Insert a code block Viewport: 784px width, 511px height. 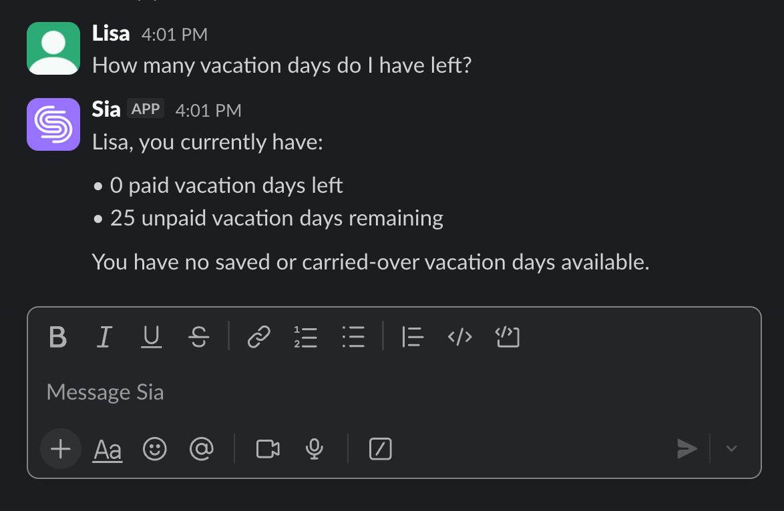click(508, 338)
